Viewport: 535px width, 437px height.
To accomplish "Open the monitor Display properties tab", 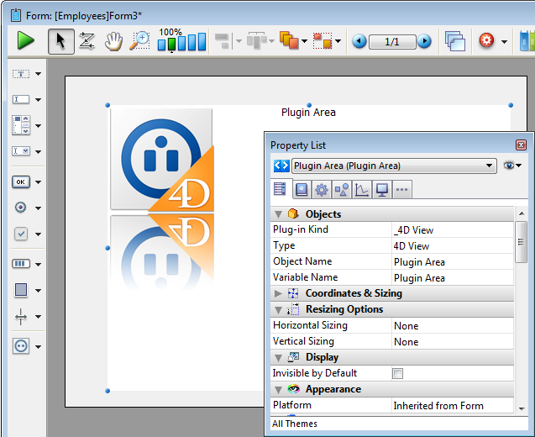I will pos(382,189).
